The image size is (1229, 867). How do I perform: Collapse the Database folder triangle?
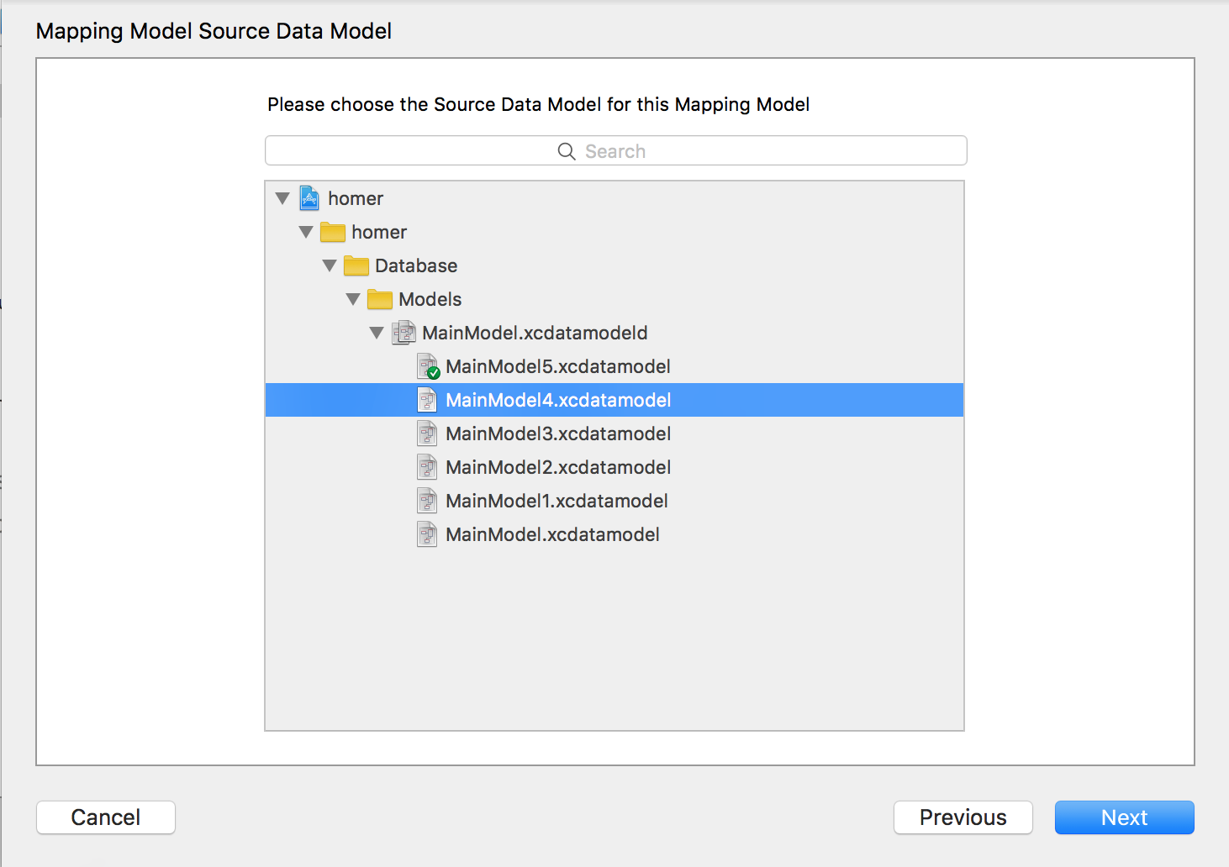coord(330,265)
